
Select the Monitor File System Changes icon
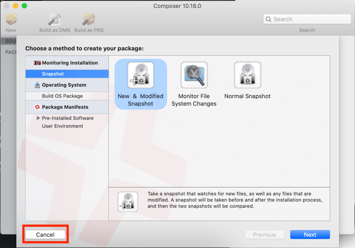194,75
